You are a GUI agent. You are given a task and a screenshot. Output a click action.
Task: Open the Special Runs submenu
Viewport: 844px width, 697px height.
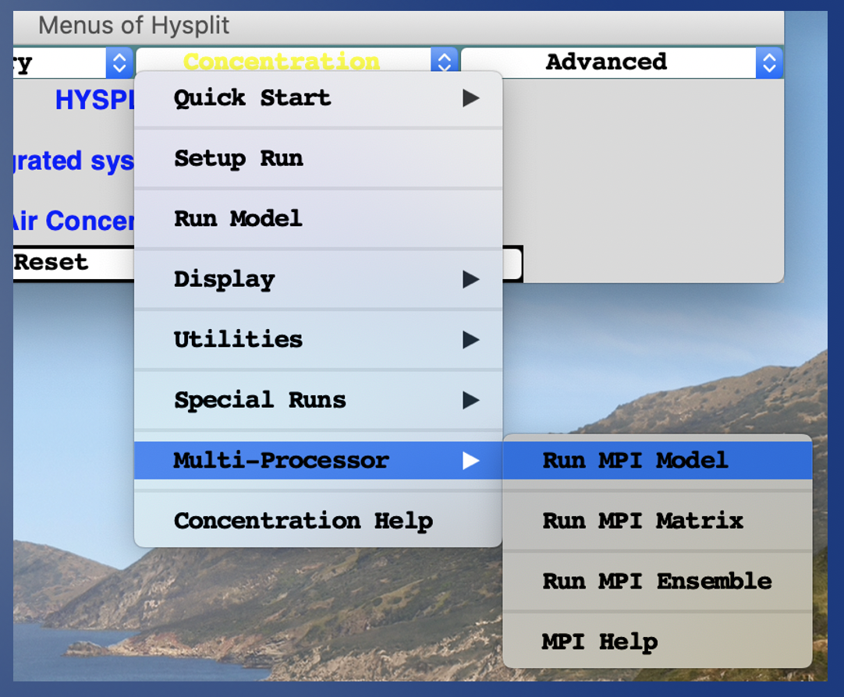coord(318,400)
